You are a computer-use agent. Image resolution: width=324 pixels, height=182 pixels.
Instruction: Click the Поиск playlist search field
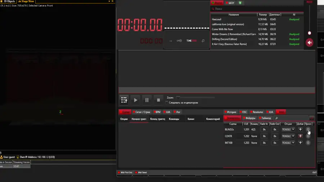coord(257,9)
